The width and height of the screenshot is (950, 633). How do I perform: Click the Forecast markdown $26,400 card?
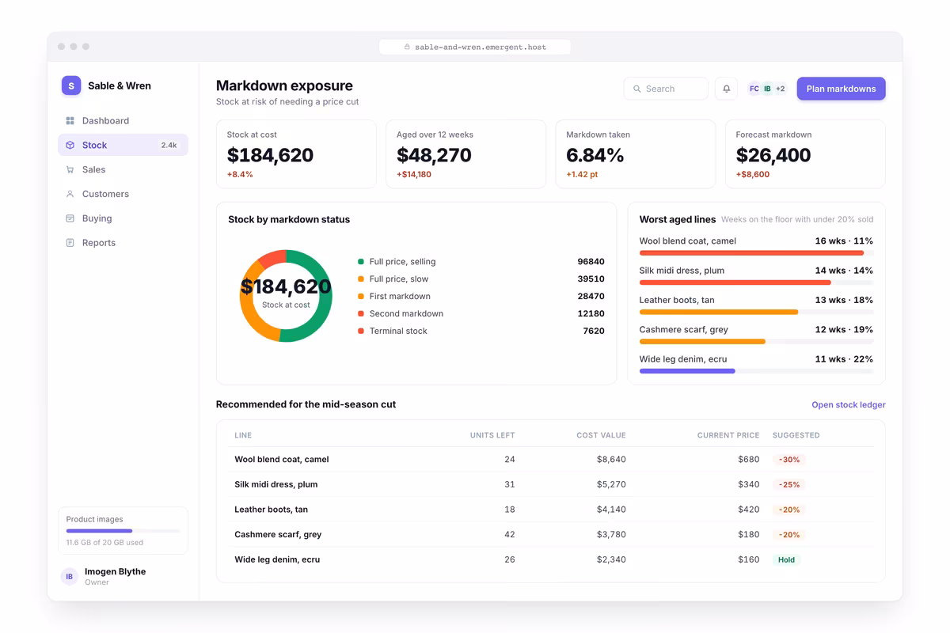(x=805, y=154)
